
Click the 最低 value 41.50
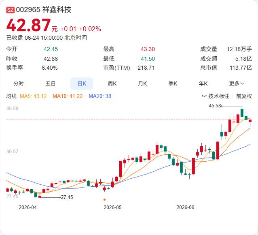click(x=148, y=59)
